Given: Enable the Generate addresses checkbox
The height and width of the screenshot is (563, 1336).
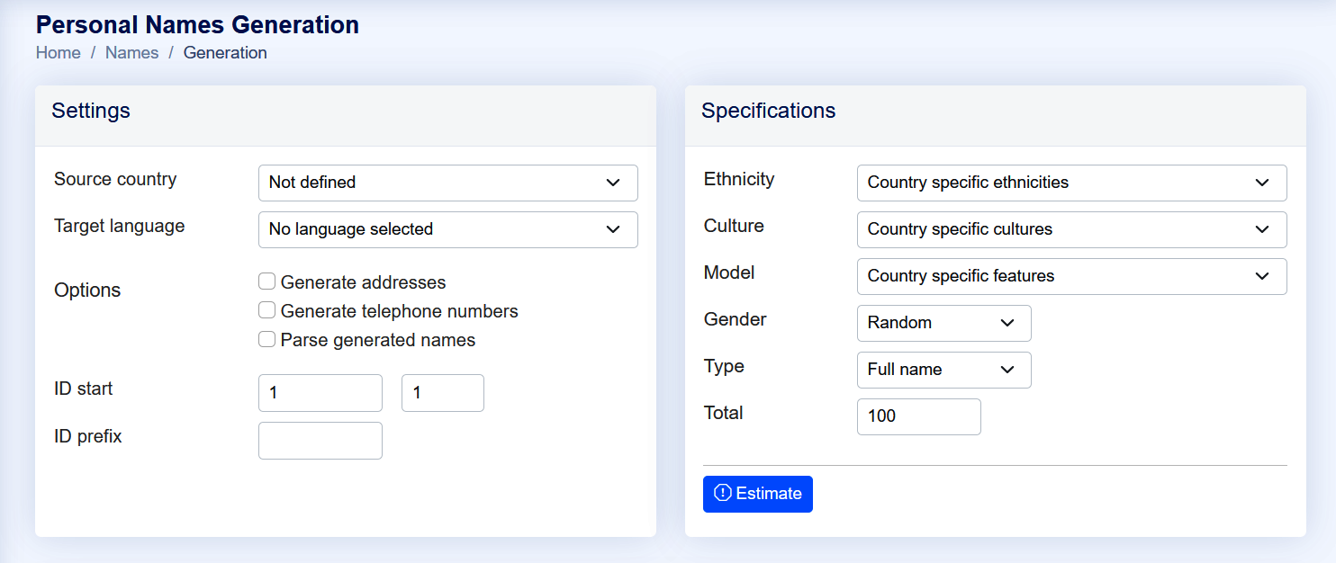Looking at the screenshot, I should click(x=266, y=281).
